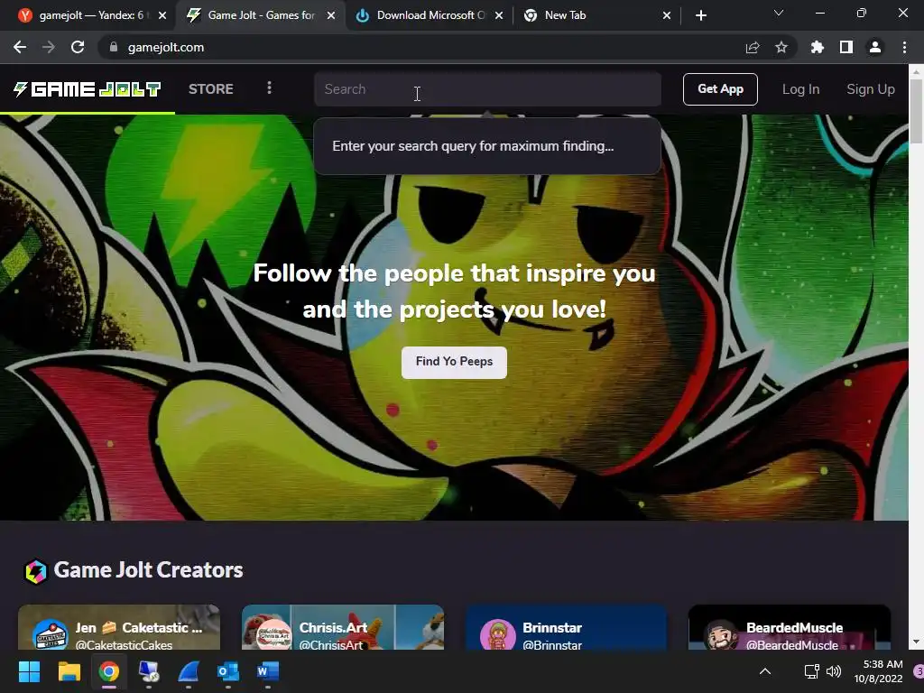Click the scrollbar down arrow
The width and height of the screenshot is (924, 693).
(917, 642)
